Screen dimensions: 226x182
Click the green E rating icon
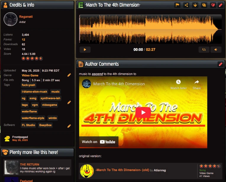point(81,5)
